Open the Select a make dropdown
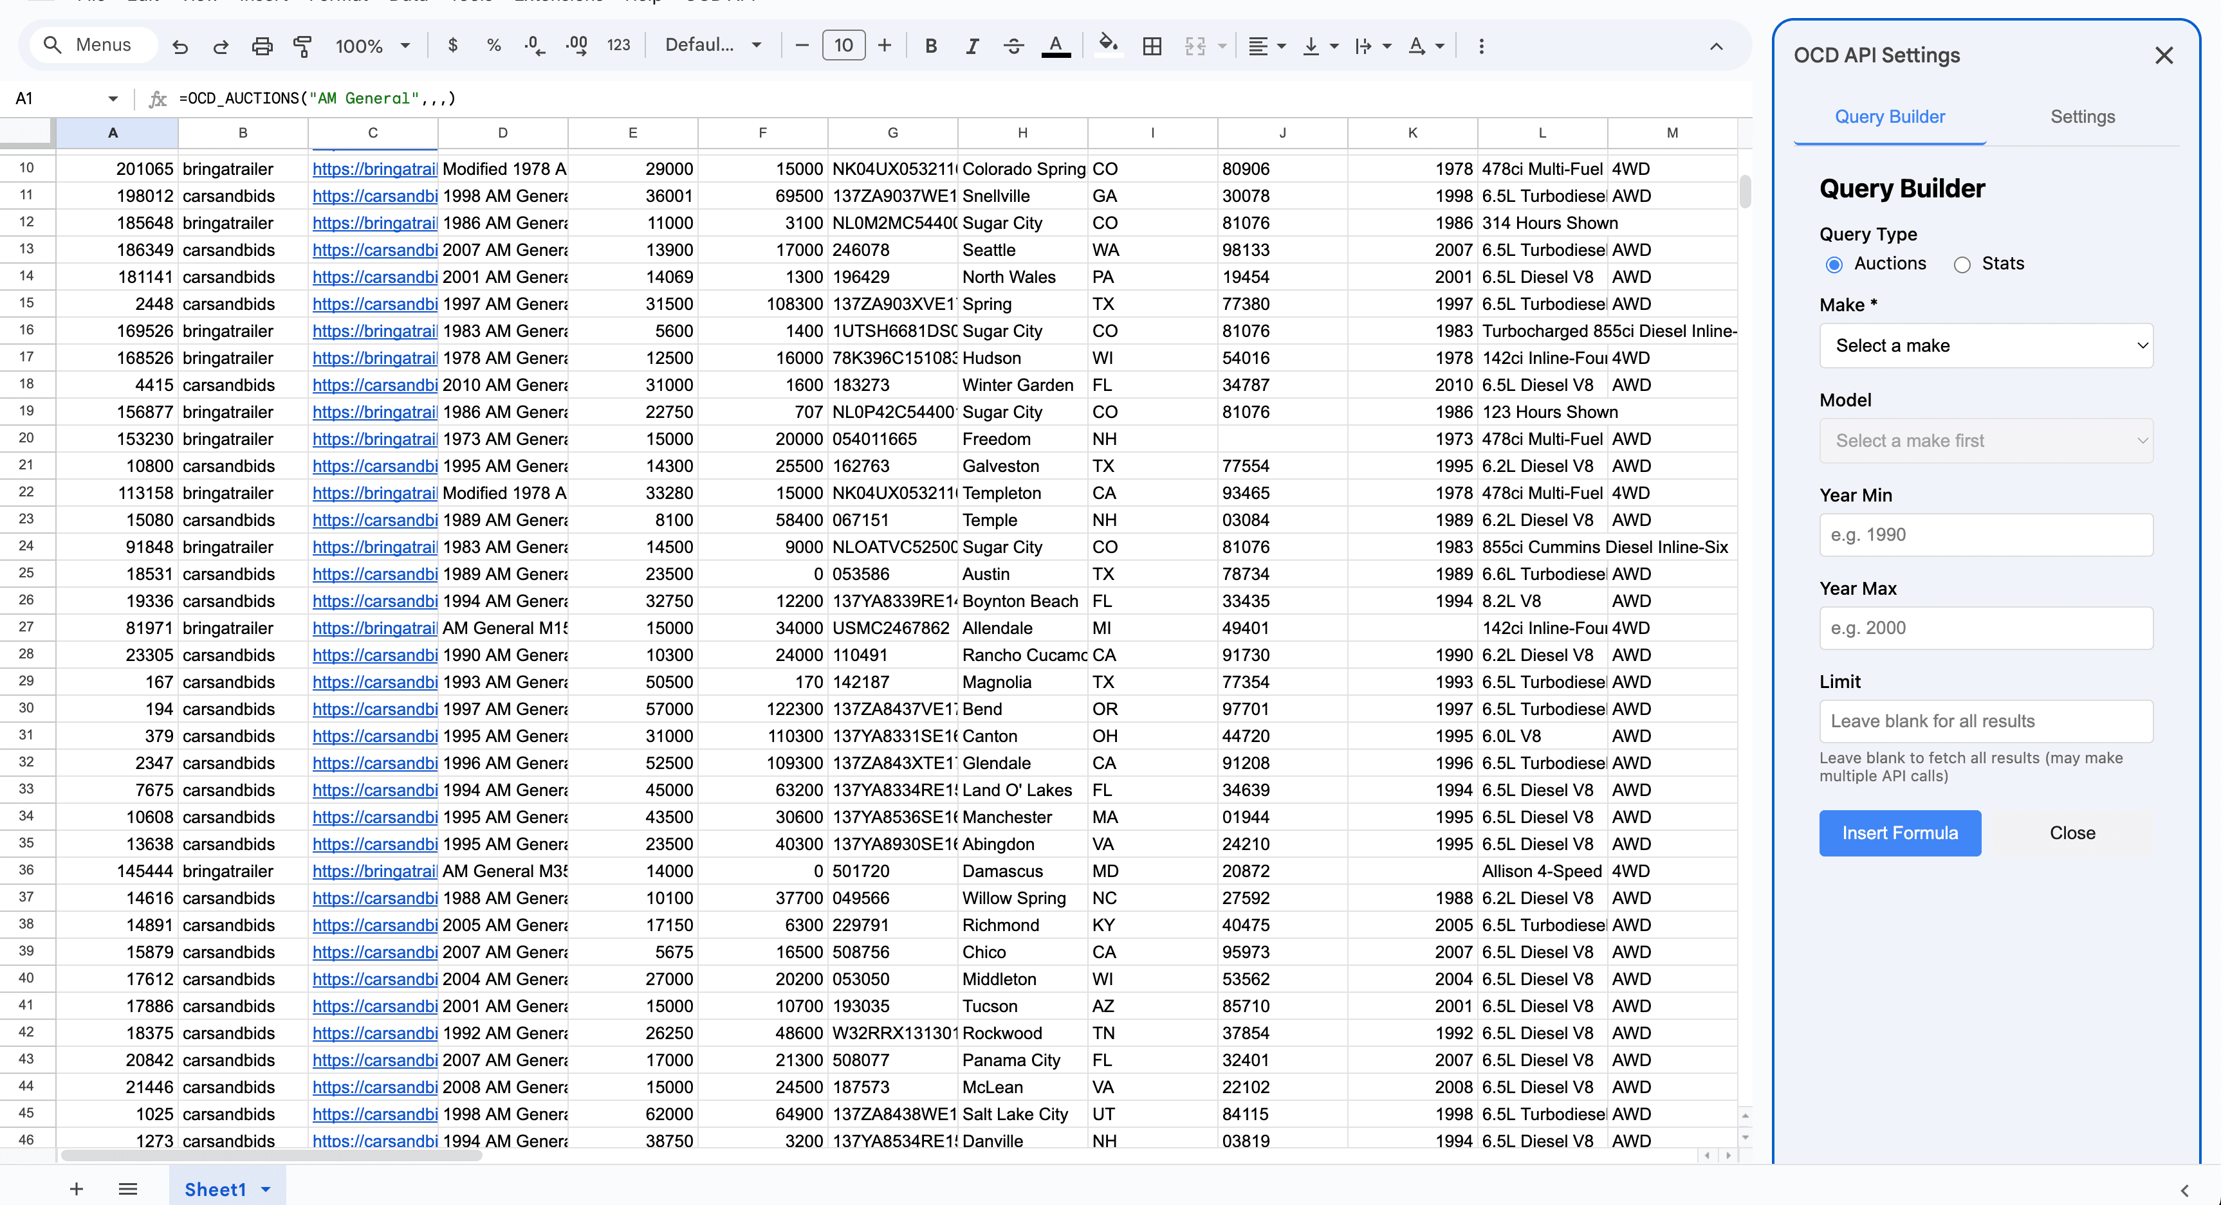The image size is (2221, 1205). (x=1986, y=345)
